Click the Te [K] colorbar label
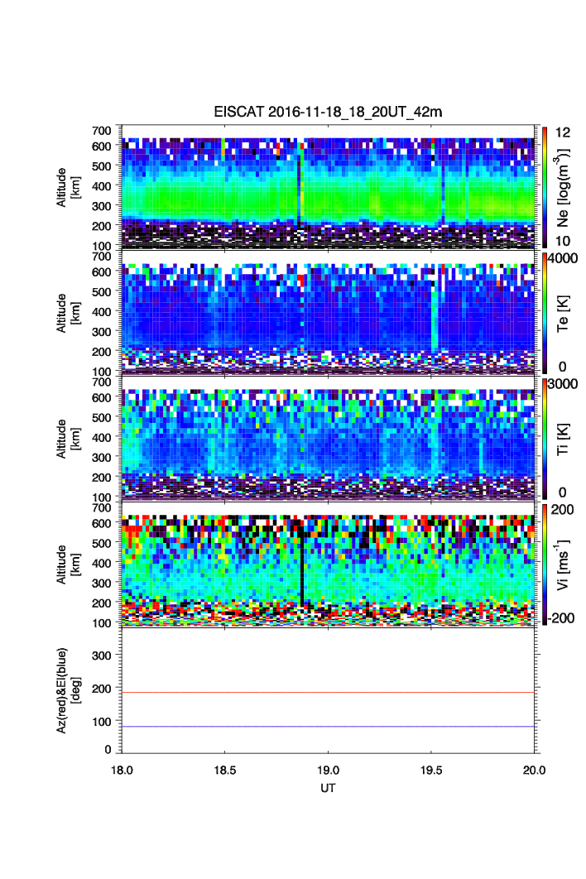 pos(565,313)
